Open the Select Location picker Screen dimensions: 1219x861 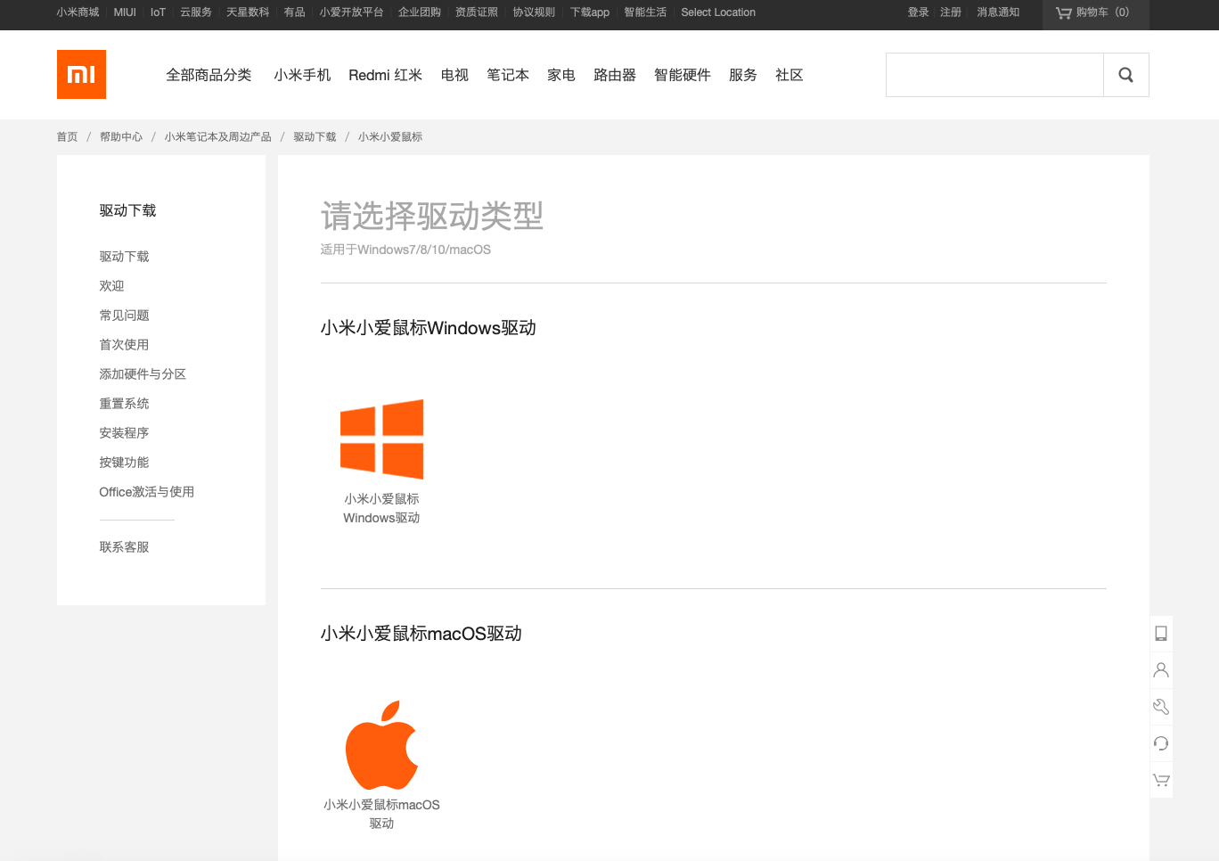718,12
